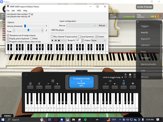
Task: Play the MIDI file in MIRP
Action: (52, 40)
